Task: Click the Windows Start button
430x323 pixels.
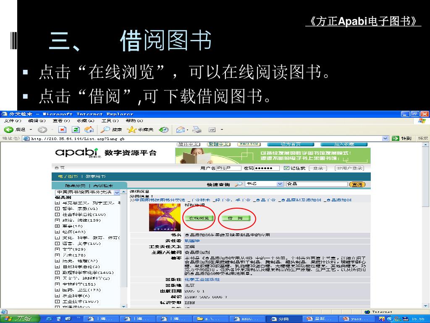Action: coord(19,319)
